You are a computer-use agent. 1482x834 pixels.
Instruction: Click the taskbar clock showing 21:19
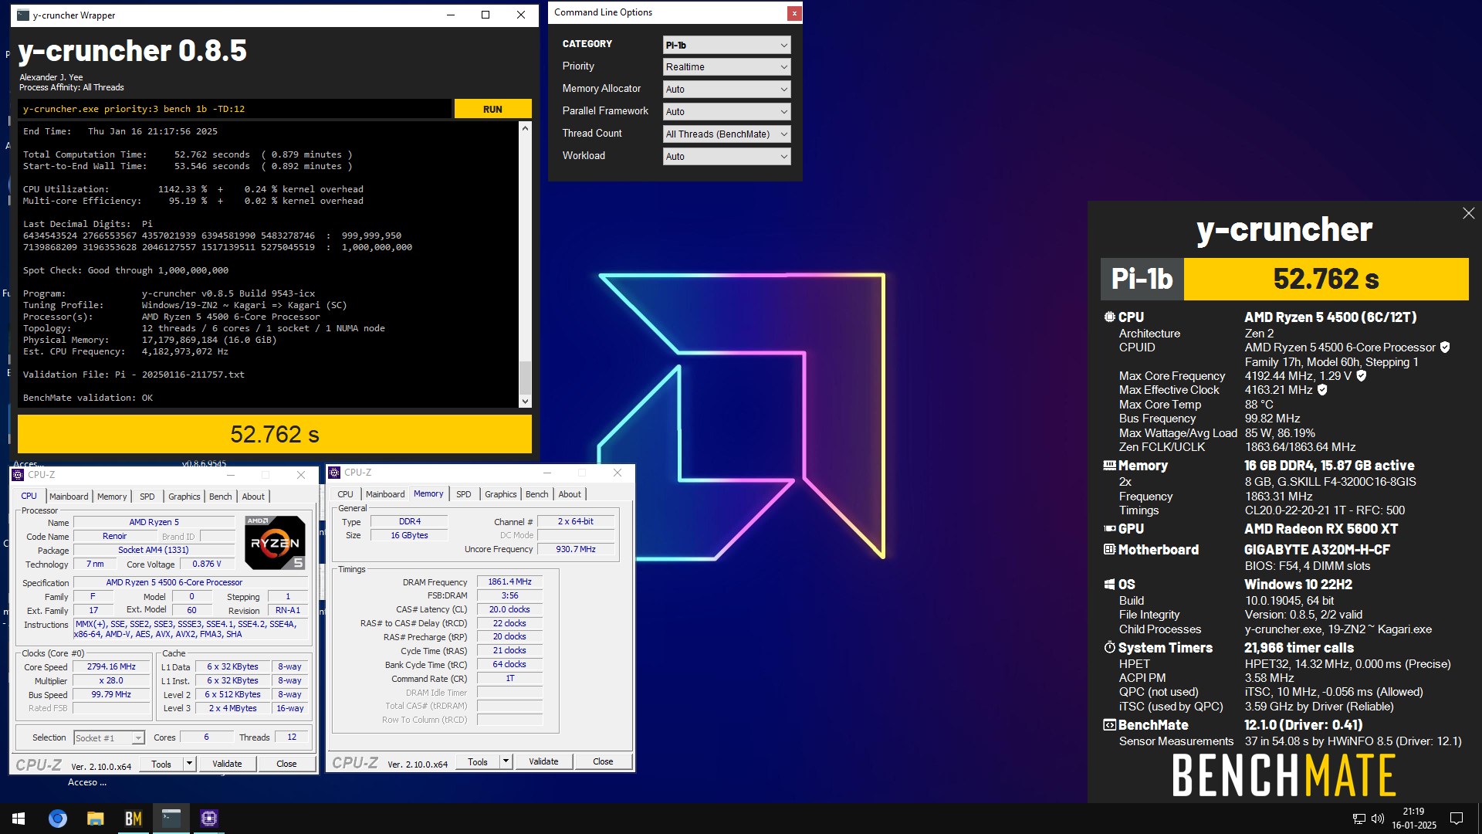coord(1413,819)
